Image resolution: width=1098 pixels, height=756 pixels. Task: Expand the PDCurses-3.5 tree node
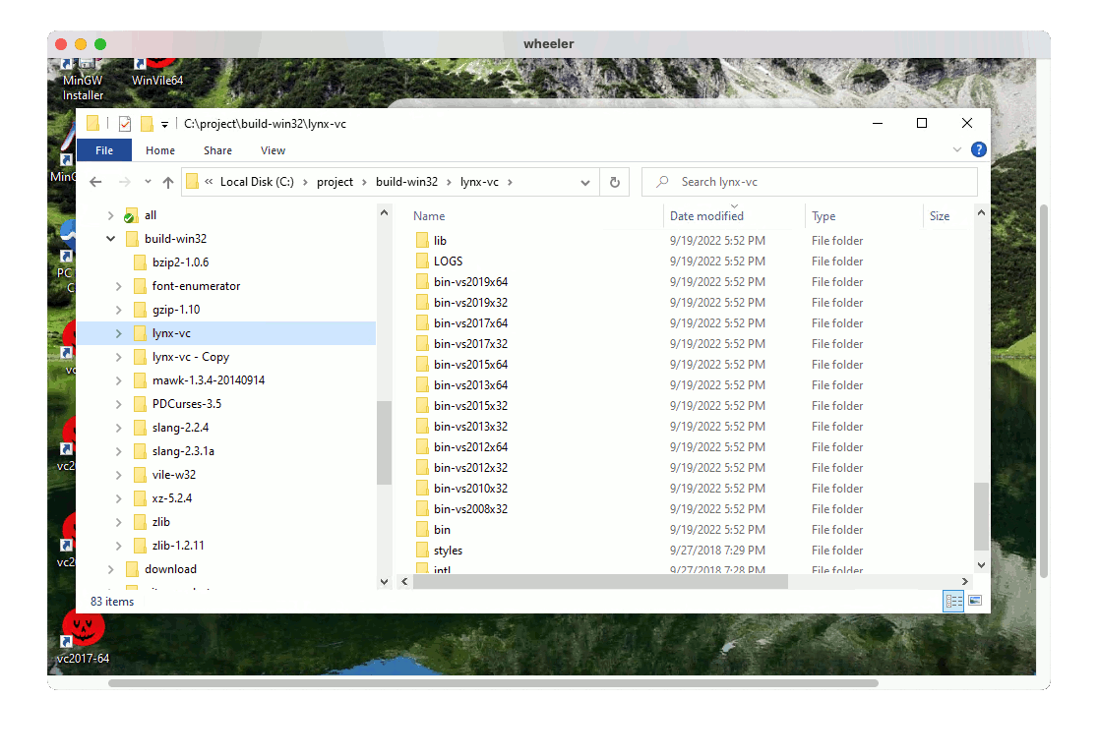[x=118, y=404]
